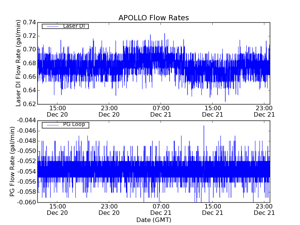The width and height of the screenshot is (300, 225).
Task: Click the -0.048 y-axis tick label
Action: [26, 141]
